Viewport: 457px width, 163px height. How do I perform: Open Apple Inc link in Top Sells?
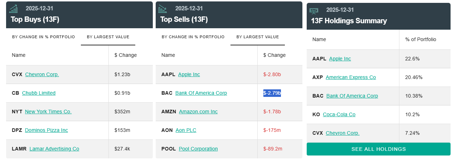pyautogui.click(x=189, y=74)
